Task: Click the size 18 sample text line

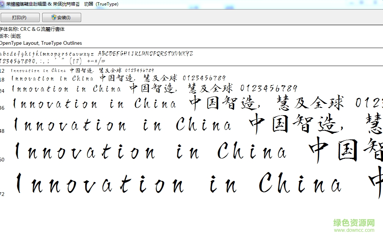Action: (x=119, y=79)
